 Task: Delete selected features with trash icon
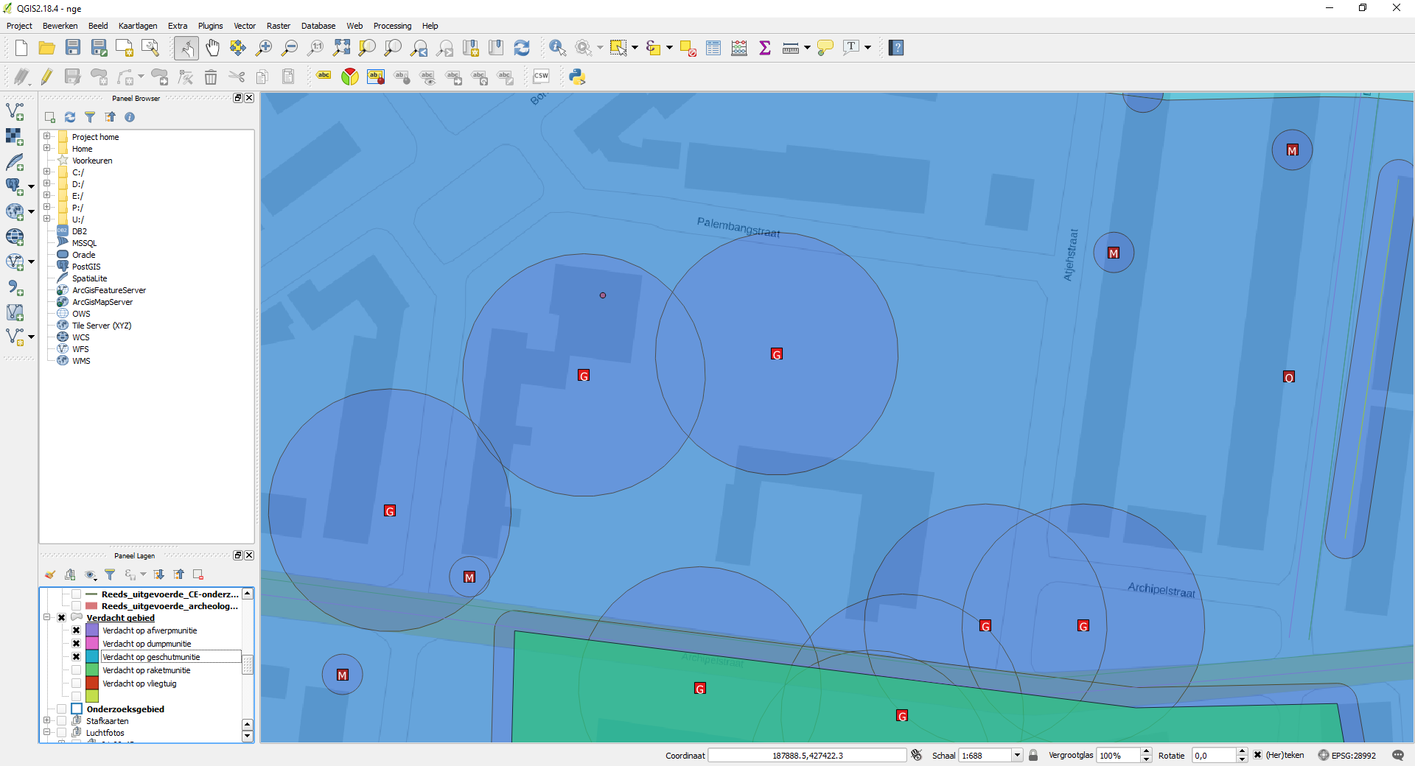pyautogui.click(x=211, y=77)
